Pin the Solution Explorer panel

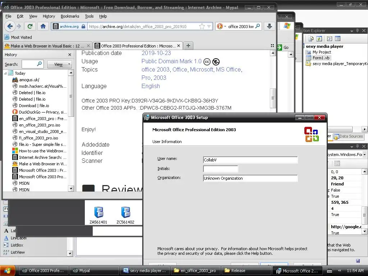tap(358, 31)
